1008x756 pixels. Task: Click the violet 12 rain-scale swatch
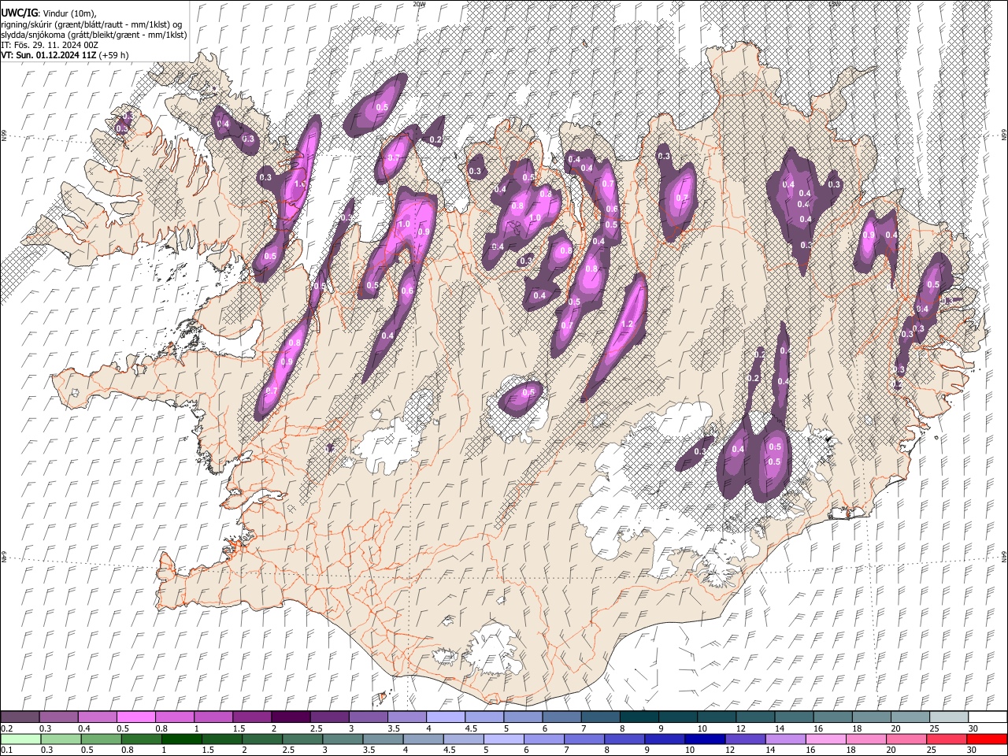click(x=745, y=739)
